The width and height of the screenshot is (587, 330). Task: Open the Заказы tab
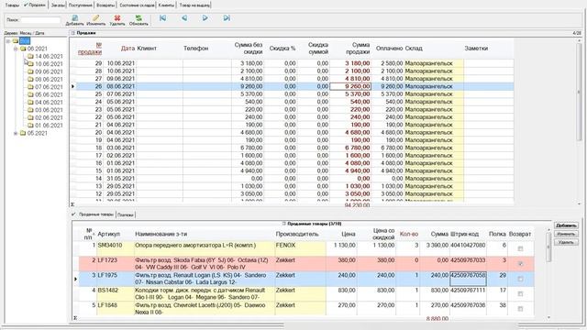point(58,5)
